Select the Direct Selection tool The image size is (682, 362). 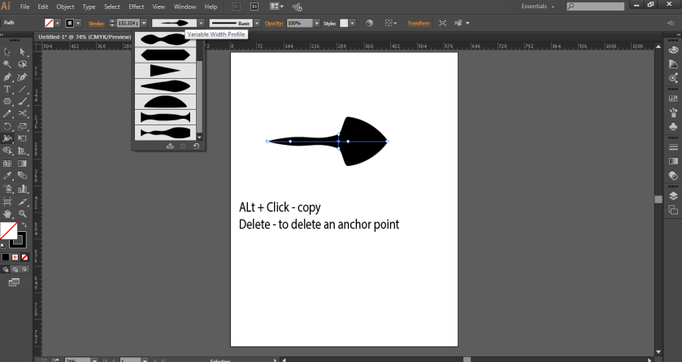[x=22, y=52]
